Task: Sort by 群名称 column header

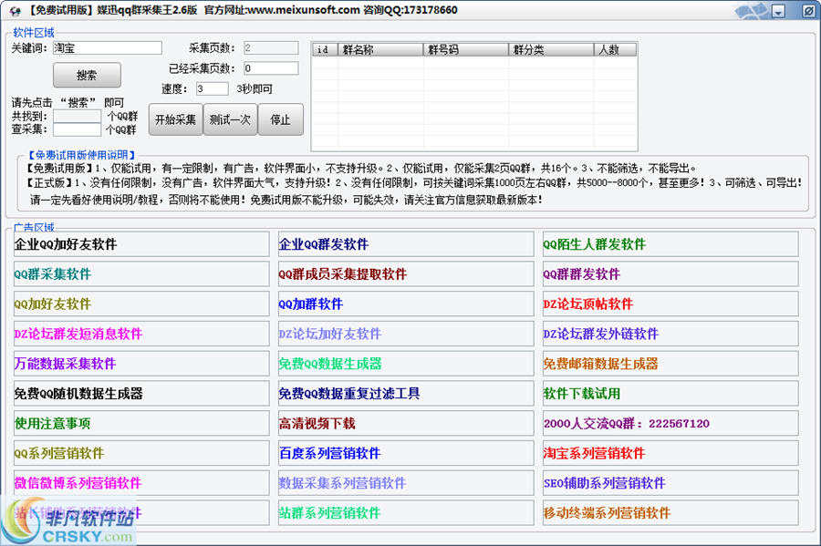Action: point(380,50)
